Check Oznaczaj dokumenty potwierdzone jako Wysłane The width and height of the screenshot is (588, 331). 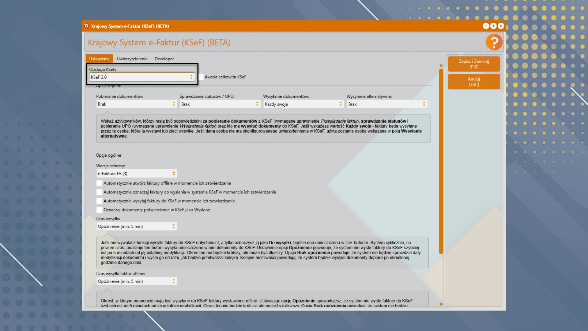(x=99, y=210)
